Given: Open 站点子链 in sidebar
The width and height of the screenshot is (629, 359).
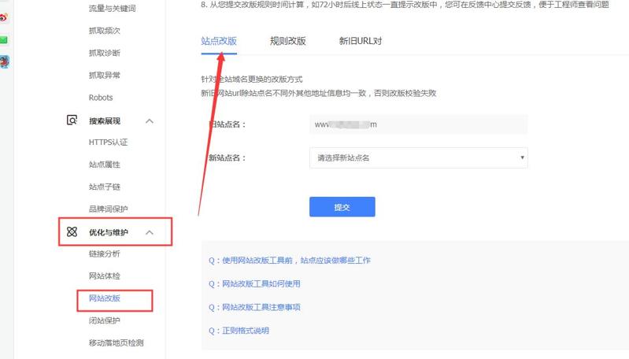Looking at the screenshot, I should [104, 187].
